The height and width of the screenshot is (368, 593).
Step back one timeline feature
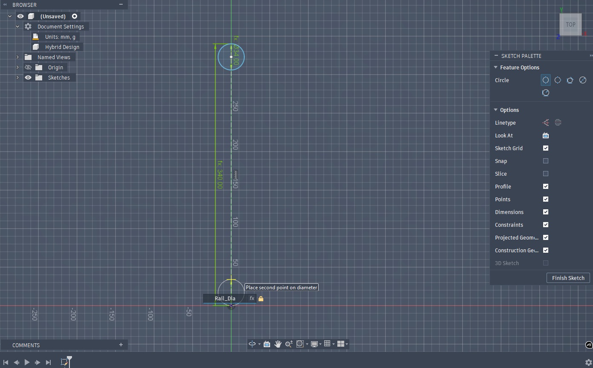(16, 362)
